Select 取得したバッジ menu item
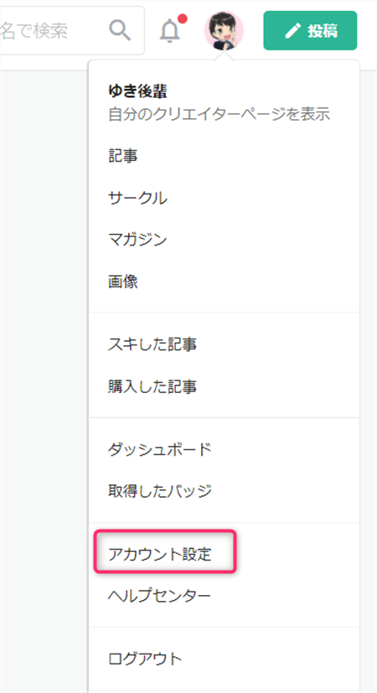Image resolution: width=377 pixels, height=693 pixels. coord(159,490)
